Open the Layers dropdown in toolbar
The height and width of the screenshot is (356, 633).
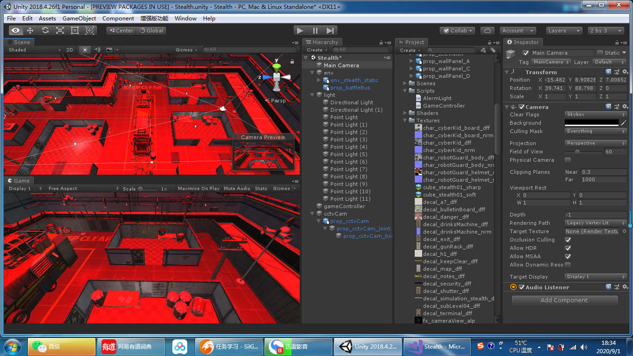tap(563, 31)
